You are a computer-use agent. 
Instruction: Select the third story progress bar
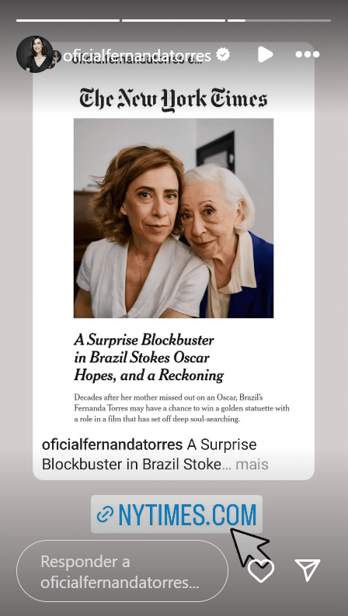(279, 20)
